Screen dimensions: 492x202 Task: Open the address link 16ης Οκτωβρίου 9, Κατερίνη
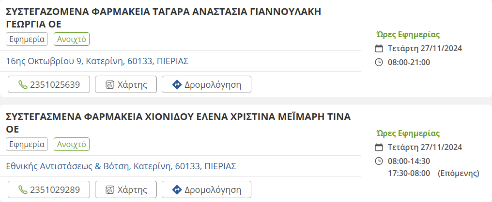pyautogui.click(x=97, y=61)
